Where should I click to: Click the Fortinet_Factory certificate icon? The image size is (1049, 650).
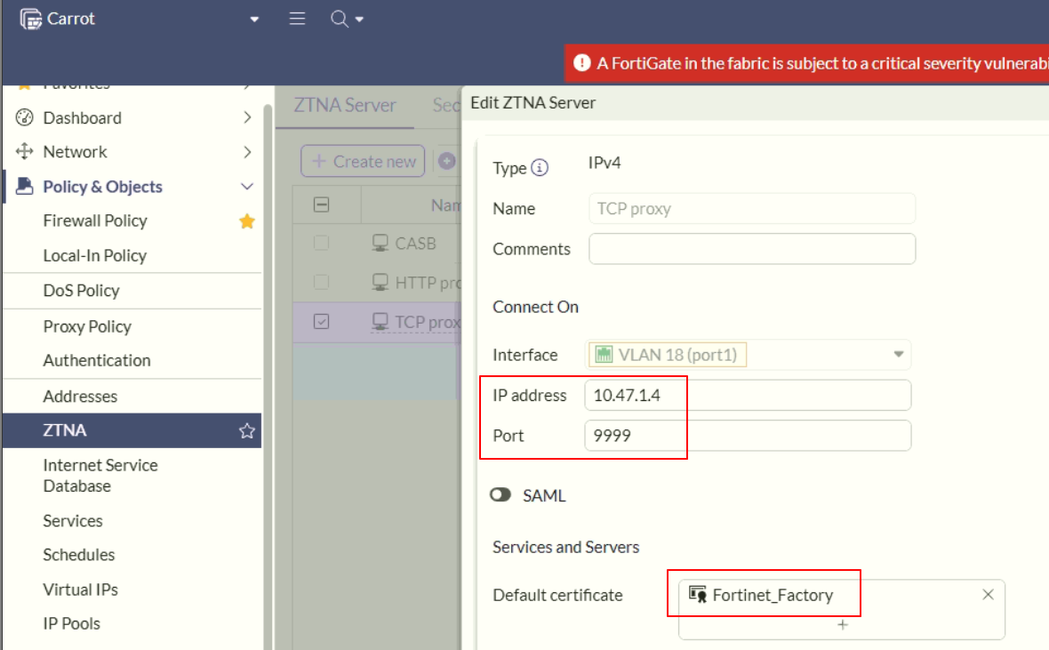coord(698,595)
